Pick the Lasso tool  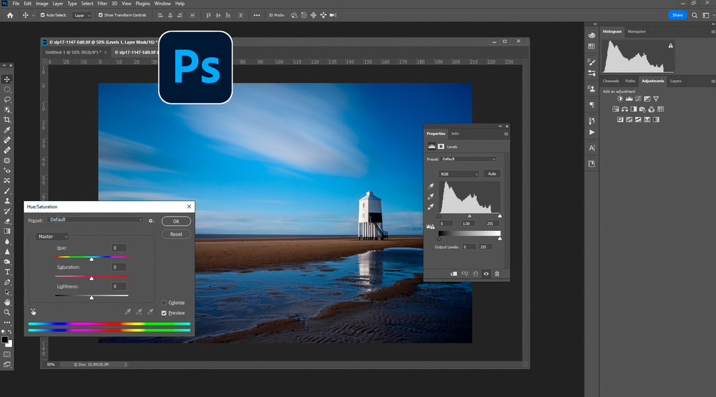pos(7,99)
